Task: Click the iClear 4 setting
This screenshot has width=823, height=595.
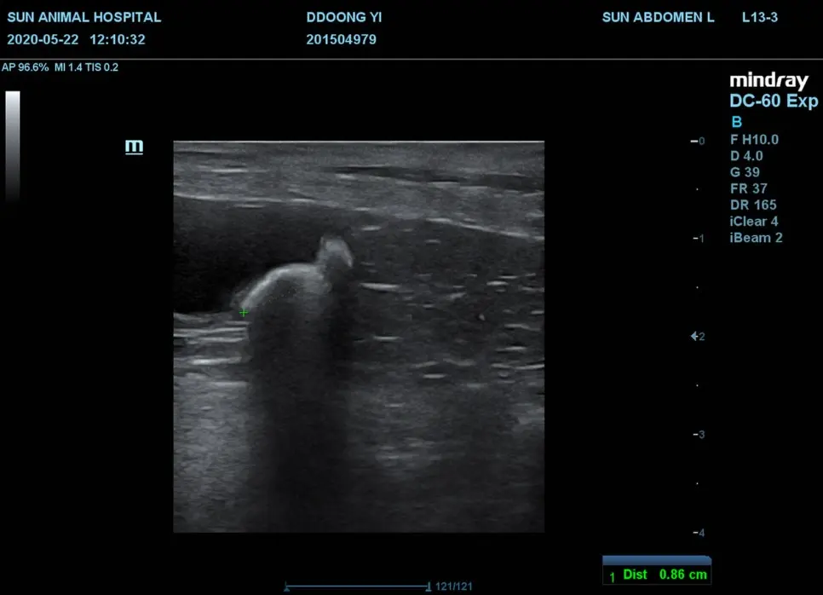Action: coord(754,221)
